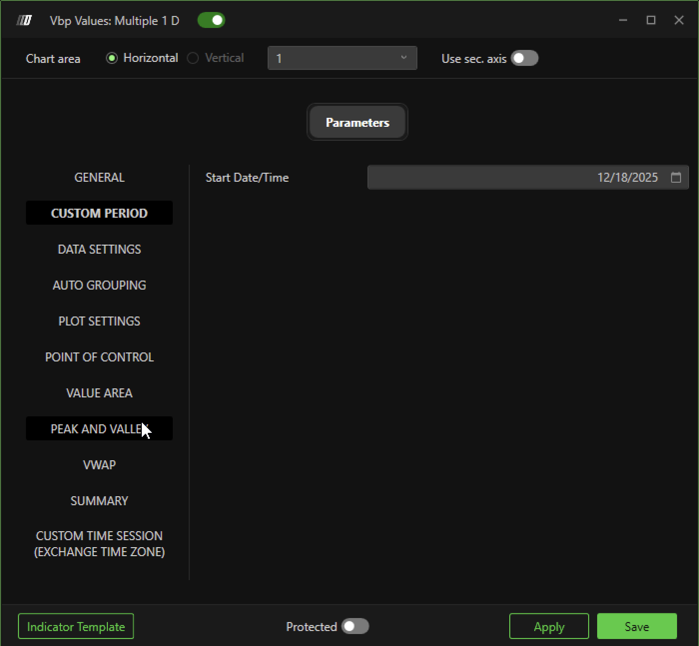Viewport: 699px width, 646px height.
Task: Click the Parameters button
Action: (357, 122)
